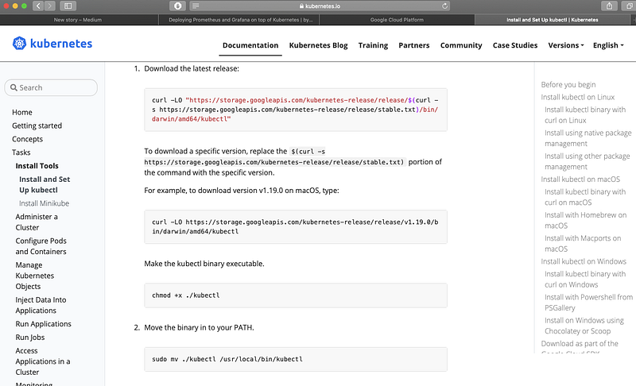The height and width of the screenshot is (386, 636).
Task: Open the Partners nav item
Action: 413,45
